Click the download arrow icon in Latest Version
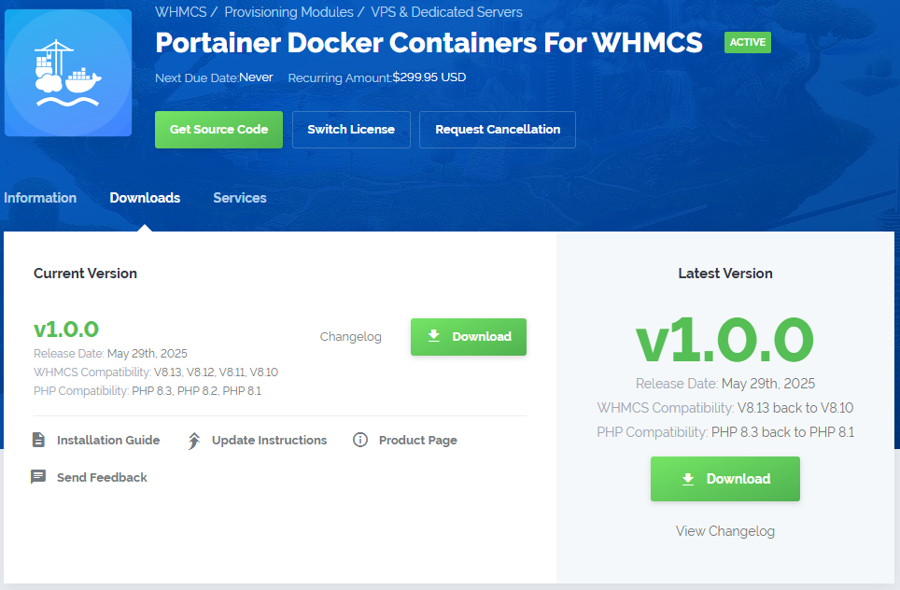This screenshot has height=590, width=900. pos(688,479)
